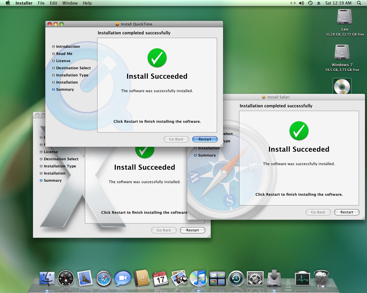Click green checkmark in Install QuickTime window
This screenshot has width=367, height=293.
tap(157, 58)
